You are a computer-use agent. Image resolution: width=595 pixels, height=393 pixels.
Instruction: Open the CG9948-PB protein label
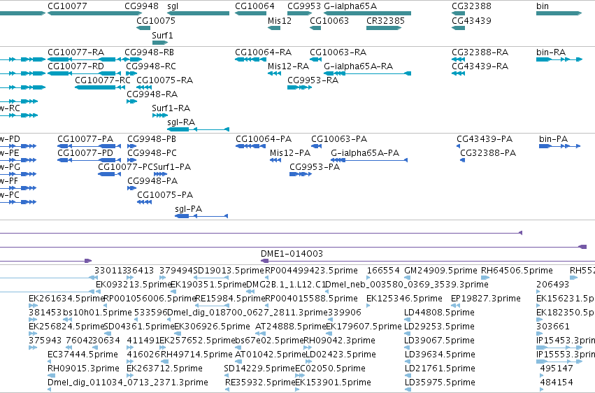pos(152,139)
